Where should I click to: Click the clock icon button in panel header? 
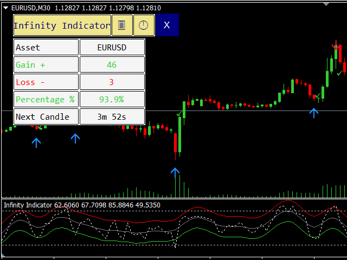(x=144, y=25)
